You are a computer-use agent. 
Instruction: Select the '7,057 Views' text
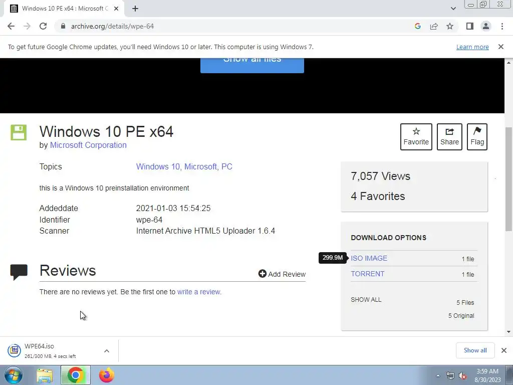point(380,176)
